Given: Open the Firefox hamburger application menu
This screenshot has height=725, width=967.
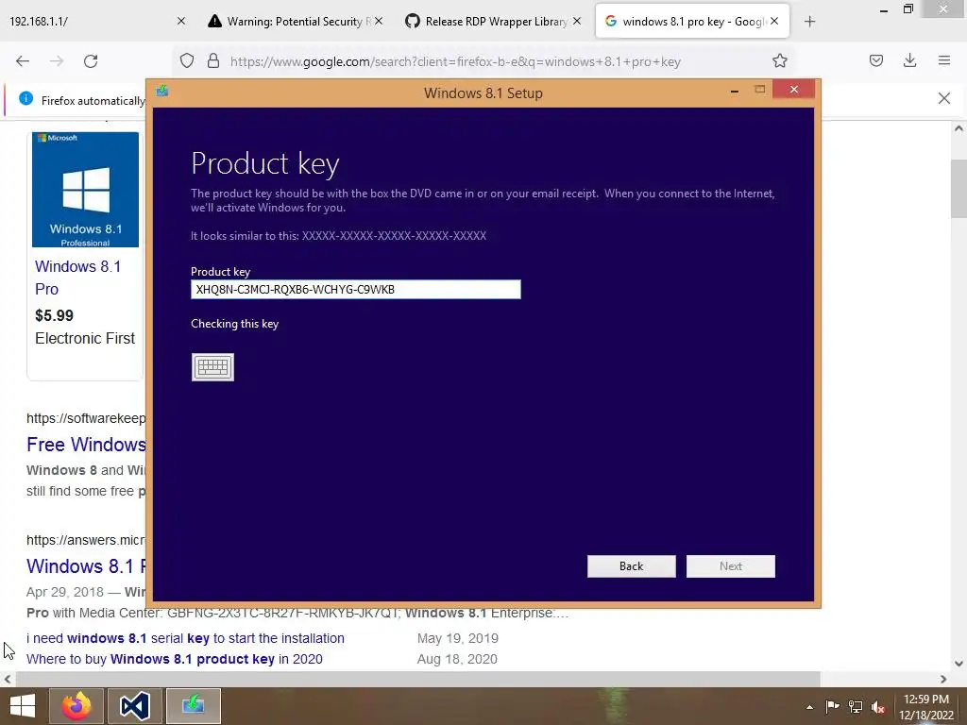Looking at the screenshot, I should (943, 60).
